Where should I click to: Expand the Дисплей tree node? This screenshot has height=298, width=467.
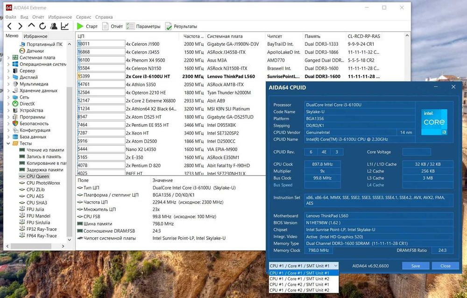pyautogui.click(x=8, y=77)
